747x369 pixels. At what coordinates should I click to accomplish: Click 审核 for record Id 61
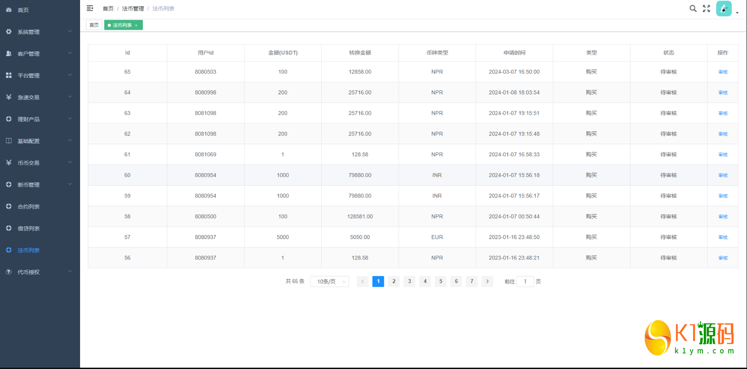[723, 155]
